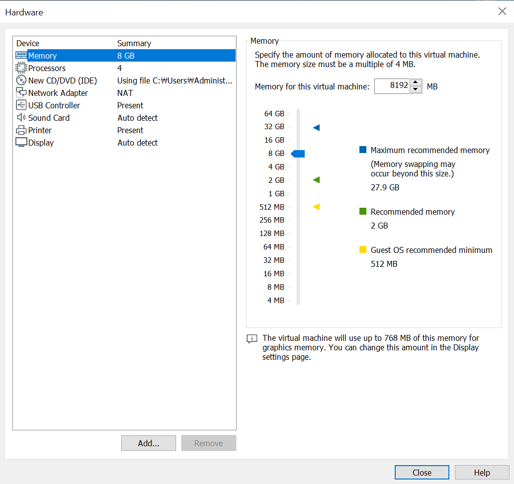Select the Printer row label
514x484 pixels.
[x=40, y=130]
